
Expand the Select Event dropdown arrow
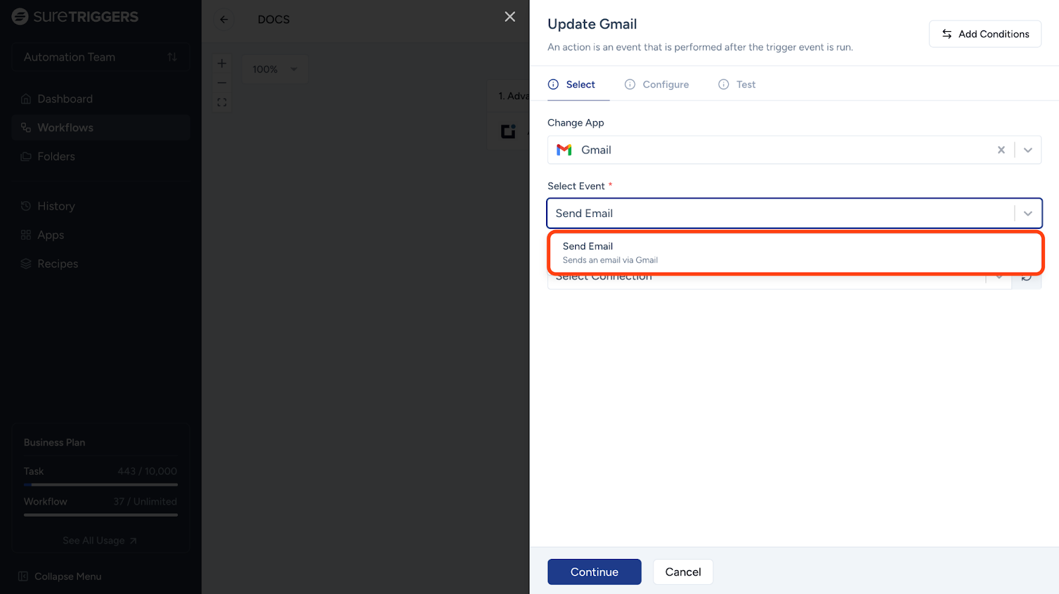point(1028,214)
